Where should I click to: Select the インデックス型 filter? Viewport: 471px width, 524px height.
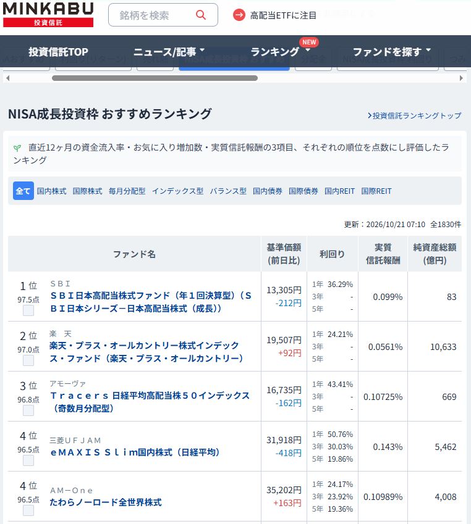click(178, 191)
